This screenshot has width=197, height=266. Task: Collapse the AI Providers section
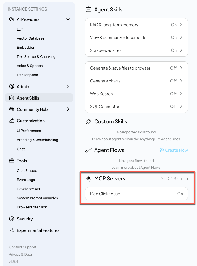point(68,19)
